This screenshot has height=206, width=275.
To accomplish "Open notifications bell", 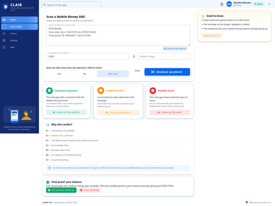I will [222, 4].
